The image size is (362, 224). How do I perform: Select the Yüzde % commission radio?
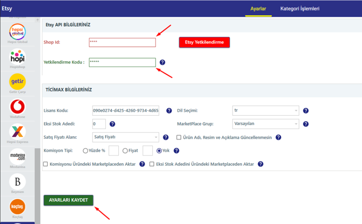tap(85, 151)
